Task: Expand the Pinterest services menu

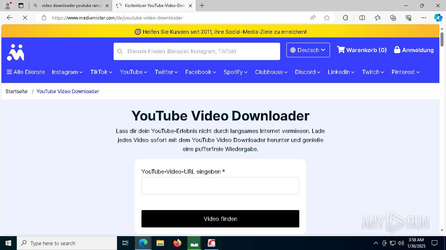Action: (406, 72)
